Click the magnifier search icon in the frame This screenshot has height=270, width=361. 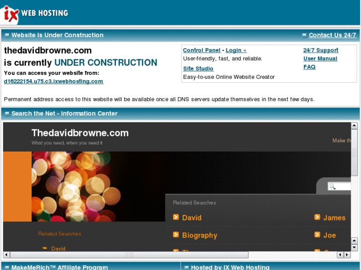tap(332, 186)
